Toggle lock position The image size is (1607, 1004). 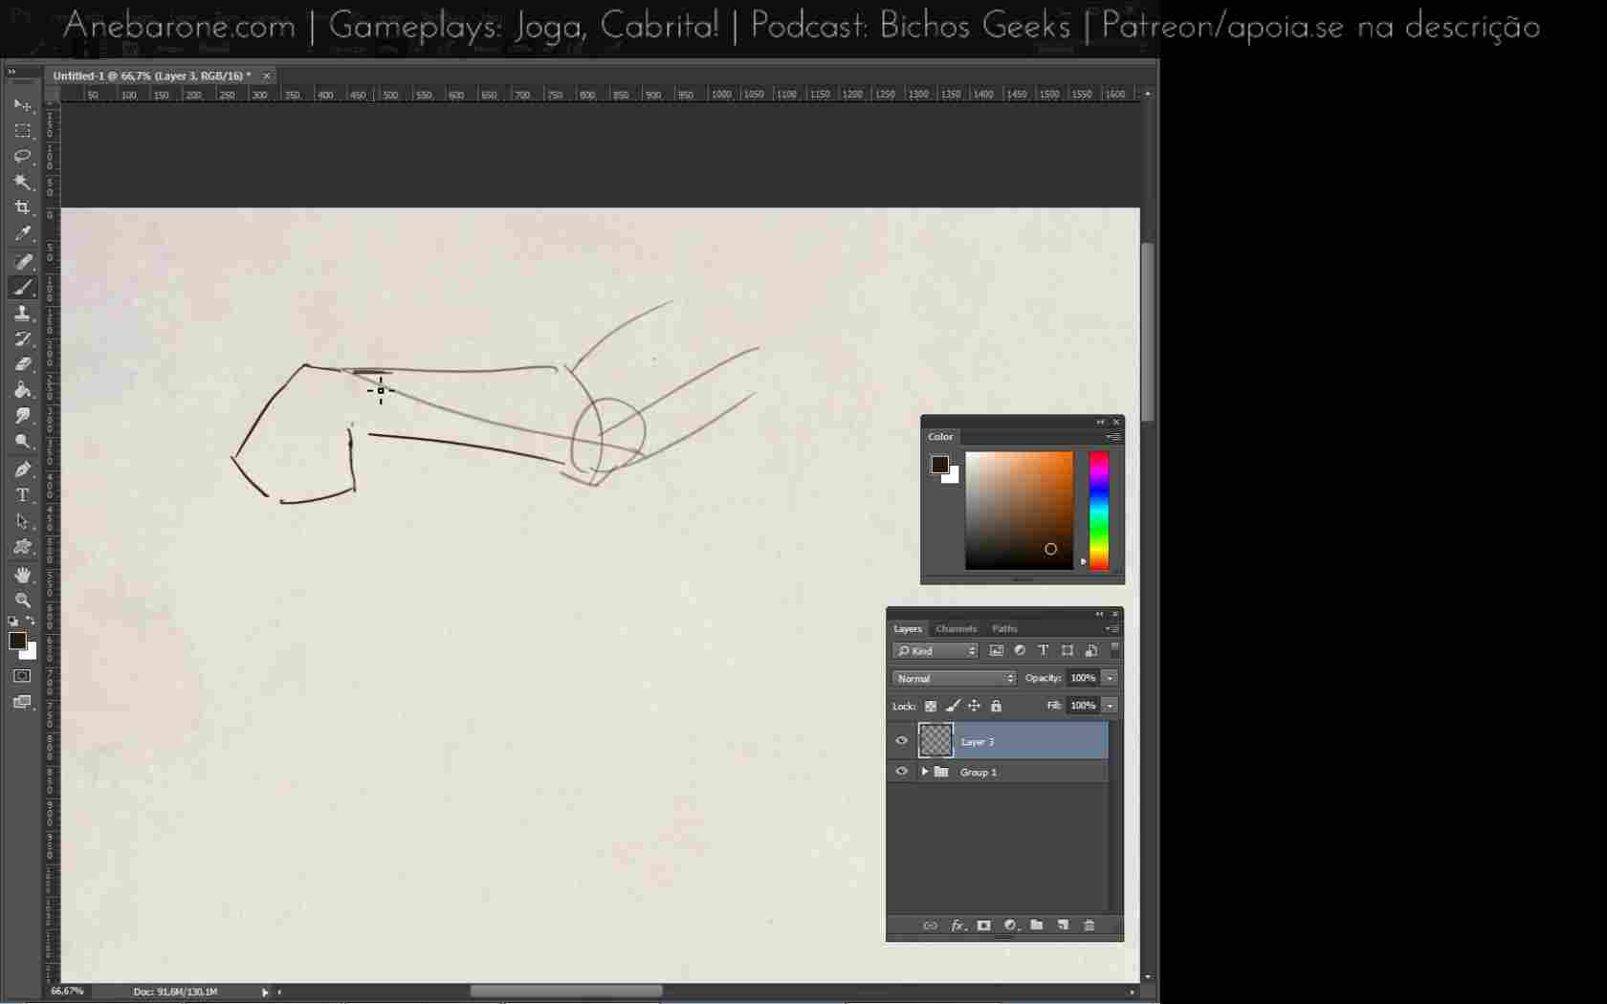(x=974, y=706)
